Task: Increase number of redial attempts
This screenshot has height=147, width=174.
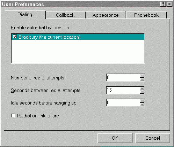Action: (142, 76)
